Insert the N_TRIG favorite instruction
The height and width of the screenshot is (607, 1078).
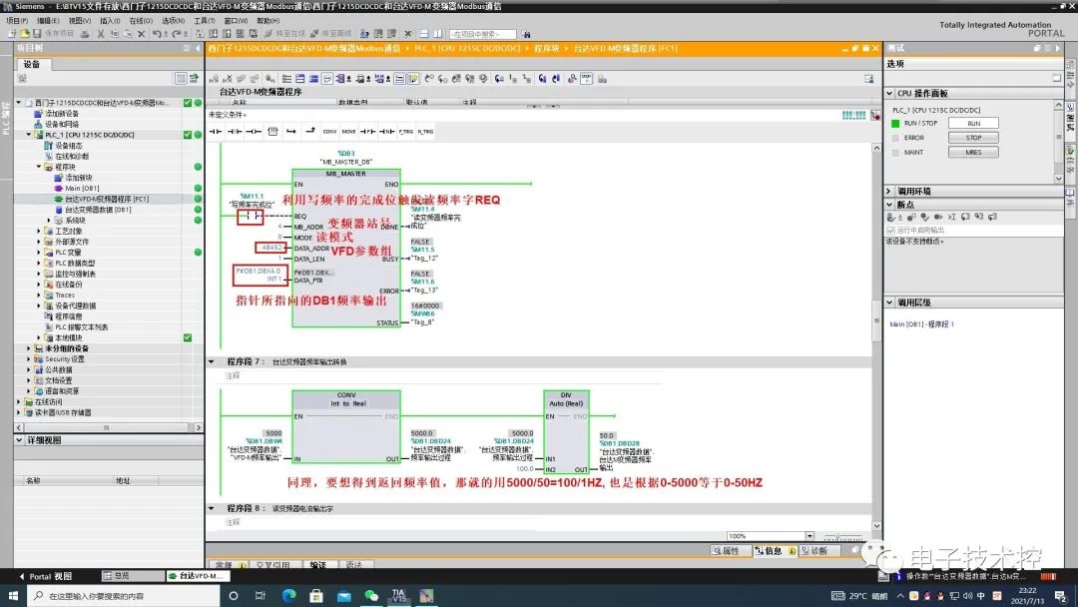coord(425,132)
